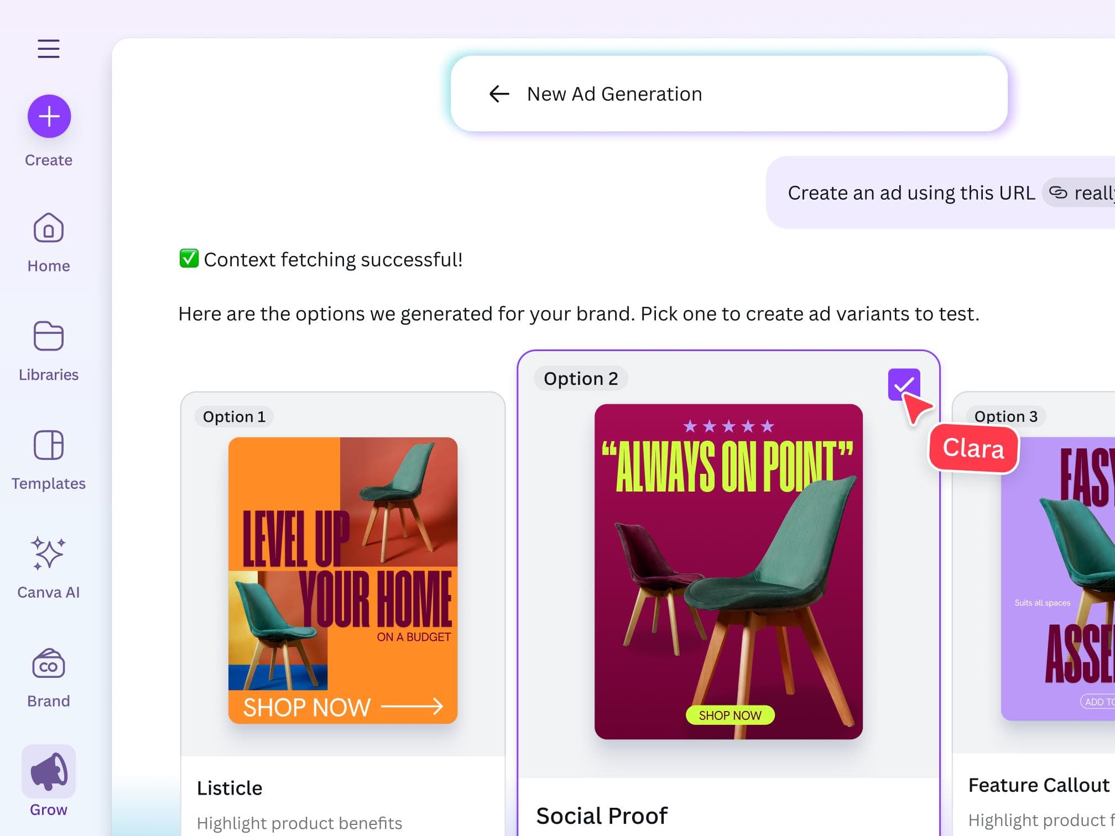
Task: Click the Always On Point ad thumbnail
Action: click(x=728, y=571)
